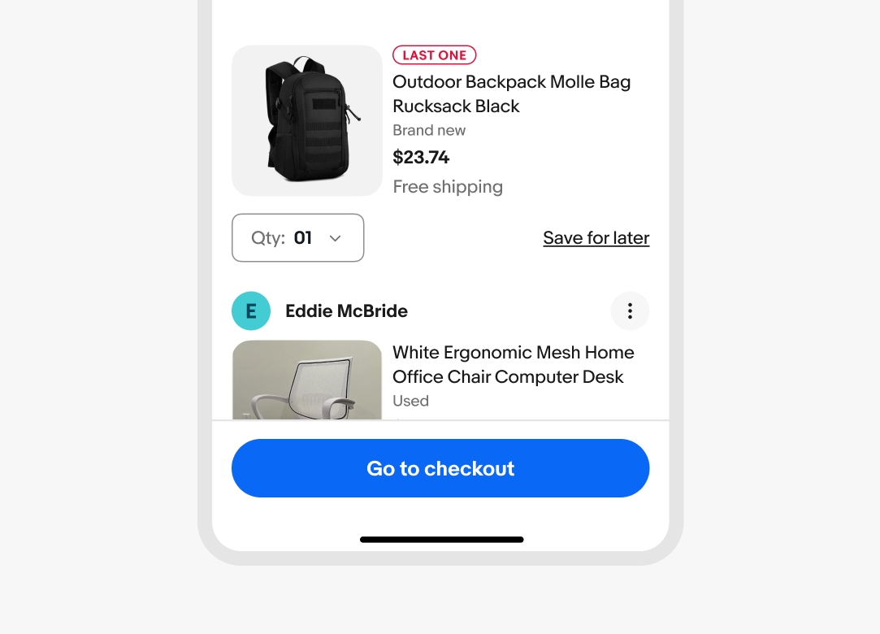Open the Qty: 01 quantity selector
Image resolution: width=880 pixels, height=634 pixels.
point(297,237)
